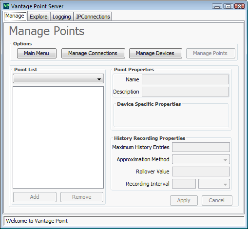
Task: Close the Vantage Point Server window
Action: [240, 6]
